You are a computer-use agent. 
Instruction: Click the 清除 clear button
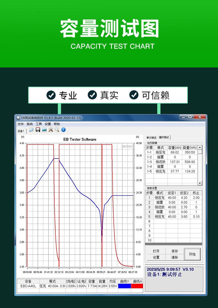(x=175, y=257)
